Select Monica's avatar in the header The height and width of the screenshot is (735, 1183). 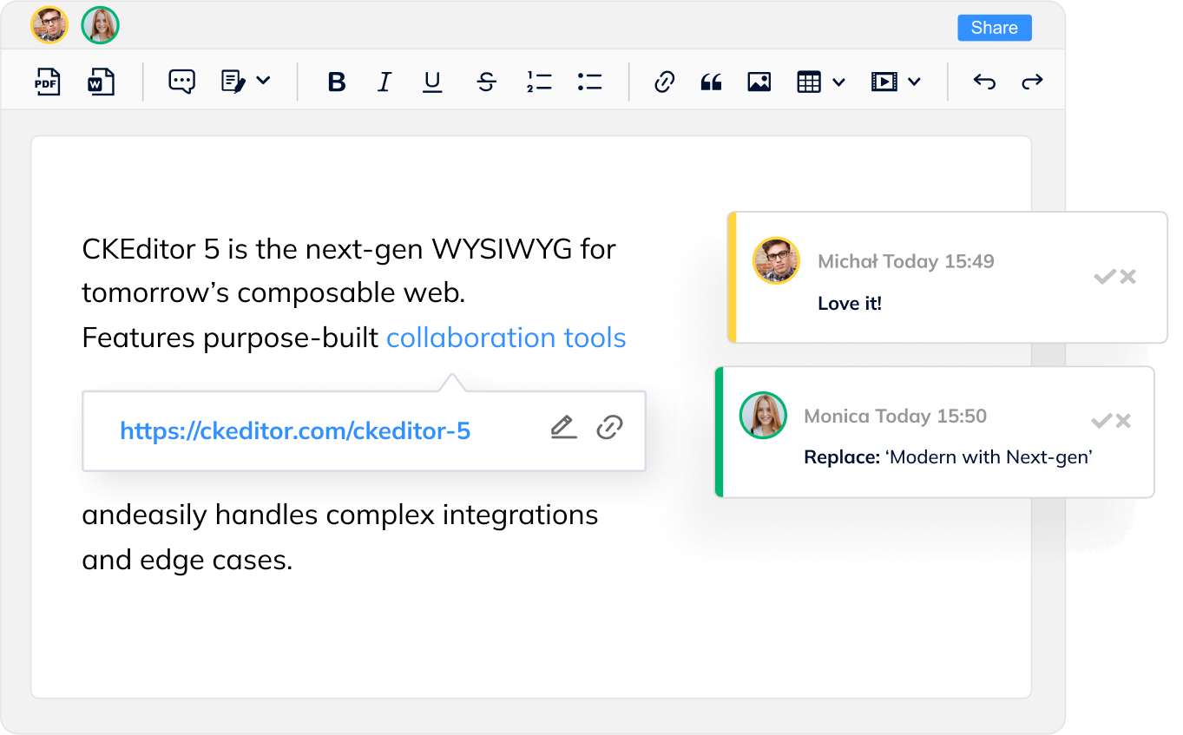(100, 25)
